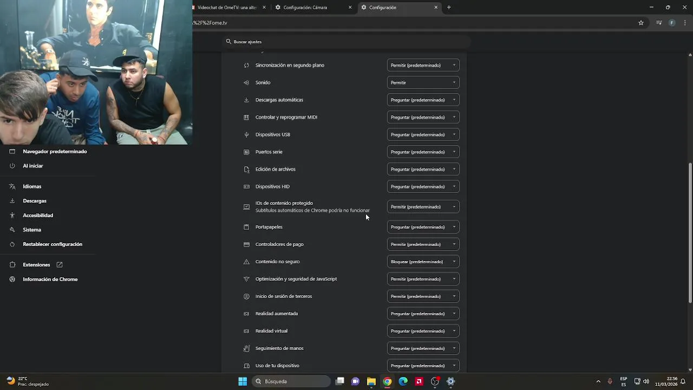Show hidden system tray icons chevron
The image size is (693, 390).
coord(598,381)
